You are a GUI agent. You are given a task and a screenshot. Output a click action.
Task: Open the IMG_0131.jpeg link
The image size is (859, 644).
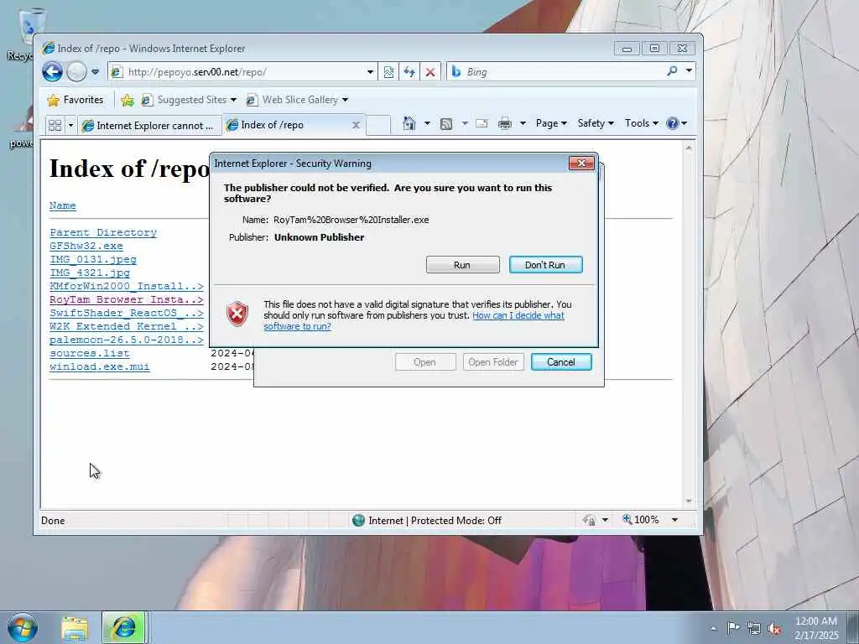click(92, 260)
